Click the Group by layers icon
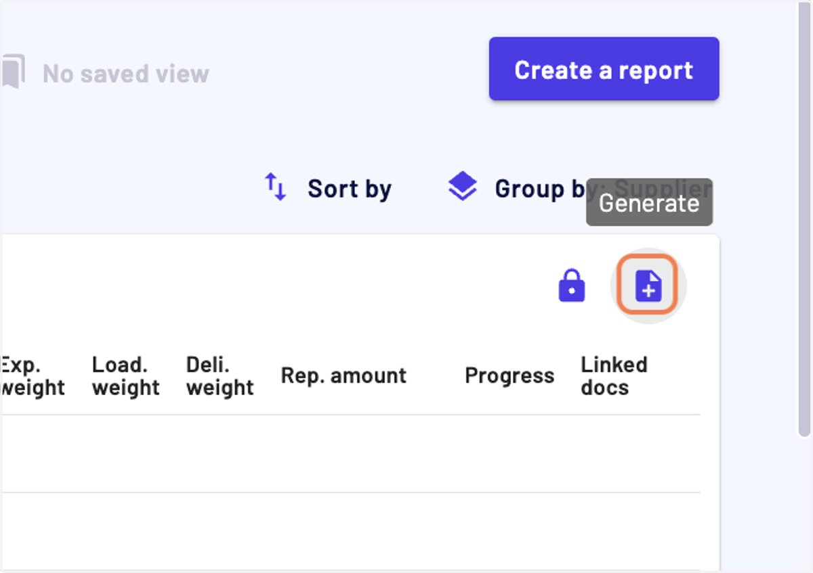This screenshot has height=573, width=813. 463,187
